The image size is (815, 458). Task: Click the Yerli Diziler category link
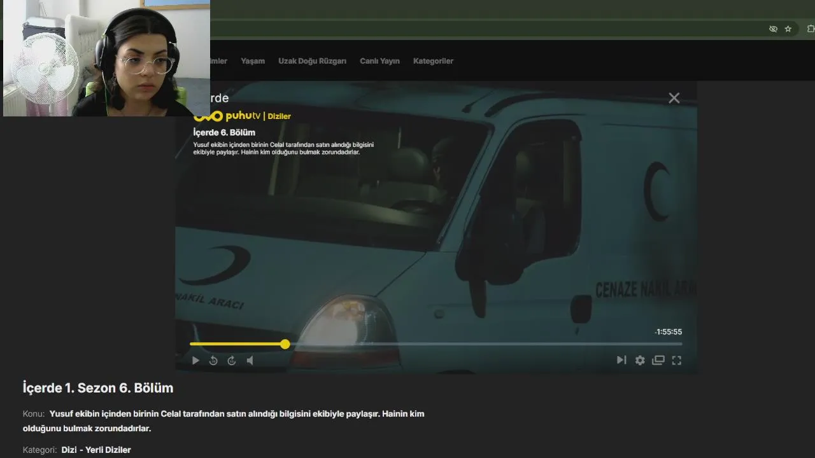(108, 450)
